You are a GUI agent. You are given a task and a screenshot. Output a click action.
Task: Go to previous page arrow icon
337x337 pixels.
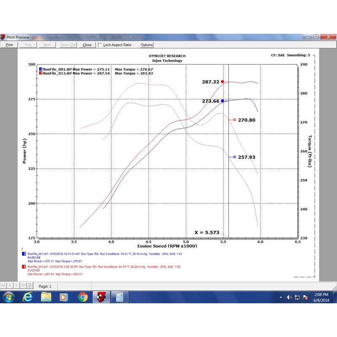point(10,285)
